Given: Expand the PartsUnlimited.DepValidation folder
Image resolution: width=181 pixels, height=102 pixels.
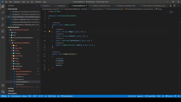Looking at the screenshot, I should point(9,38).
